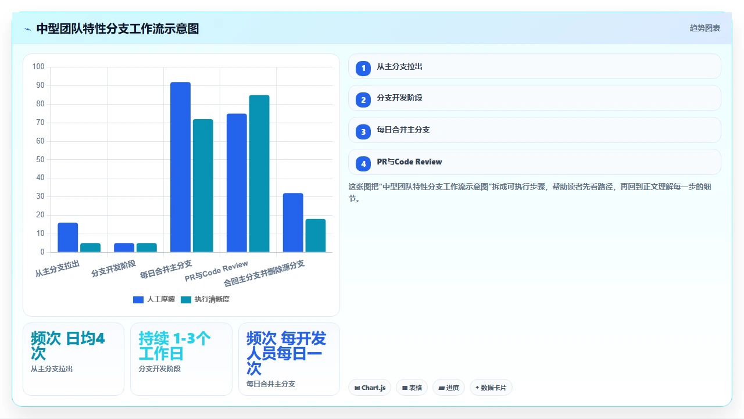Open the 每日合并主分支 step row

tap(534, 130)
